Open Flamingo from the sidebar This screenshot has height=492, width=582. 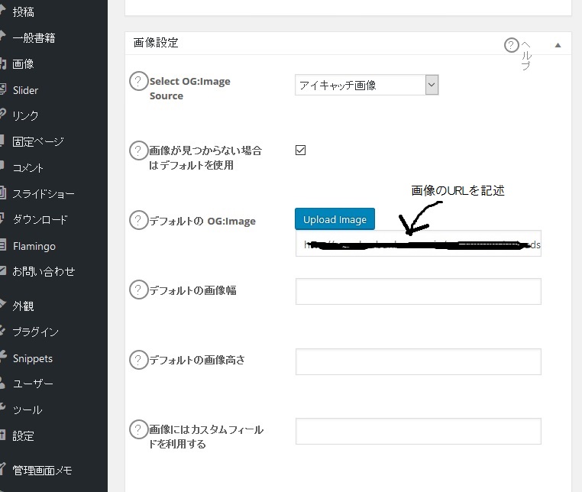(34, 246)
